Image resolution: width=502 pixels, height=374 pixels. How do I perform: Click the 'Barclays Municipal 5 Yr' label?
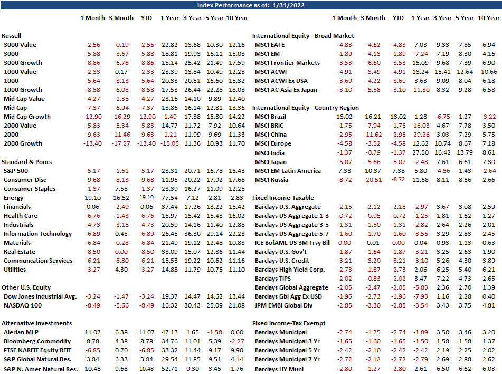coord(287,350)
